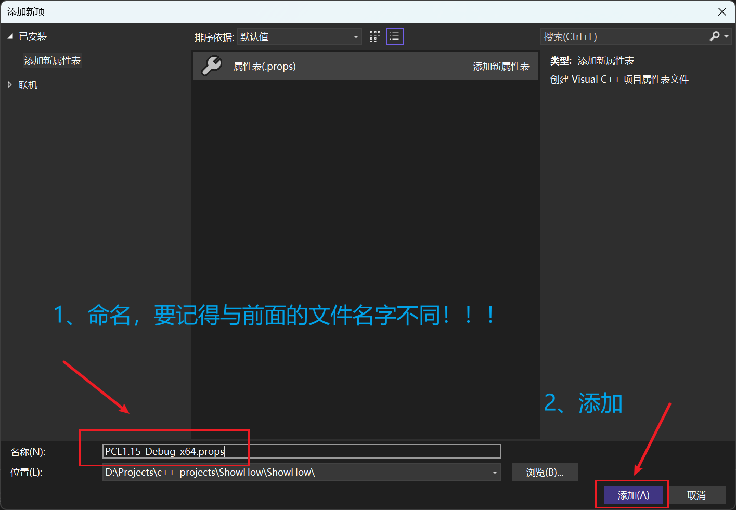The width and height of the screenshot is (736, 510).
Task: Click the 已安装 label
Action: coord(33,36)
